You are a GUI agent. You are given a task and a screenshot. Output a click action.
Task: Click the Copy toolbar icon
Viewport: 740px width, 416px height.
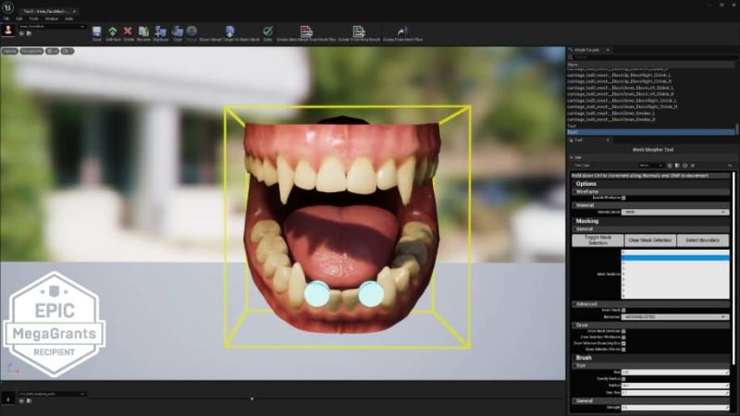pyautogui.click(x=178, y=31)
